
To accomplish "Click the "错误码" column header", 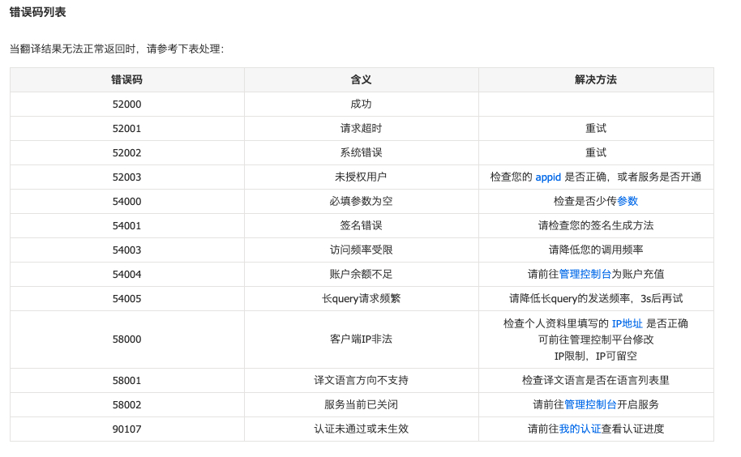I will [126, 79].
